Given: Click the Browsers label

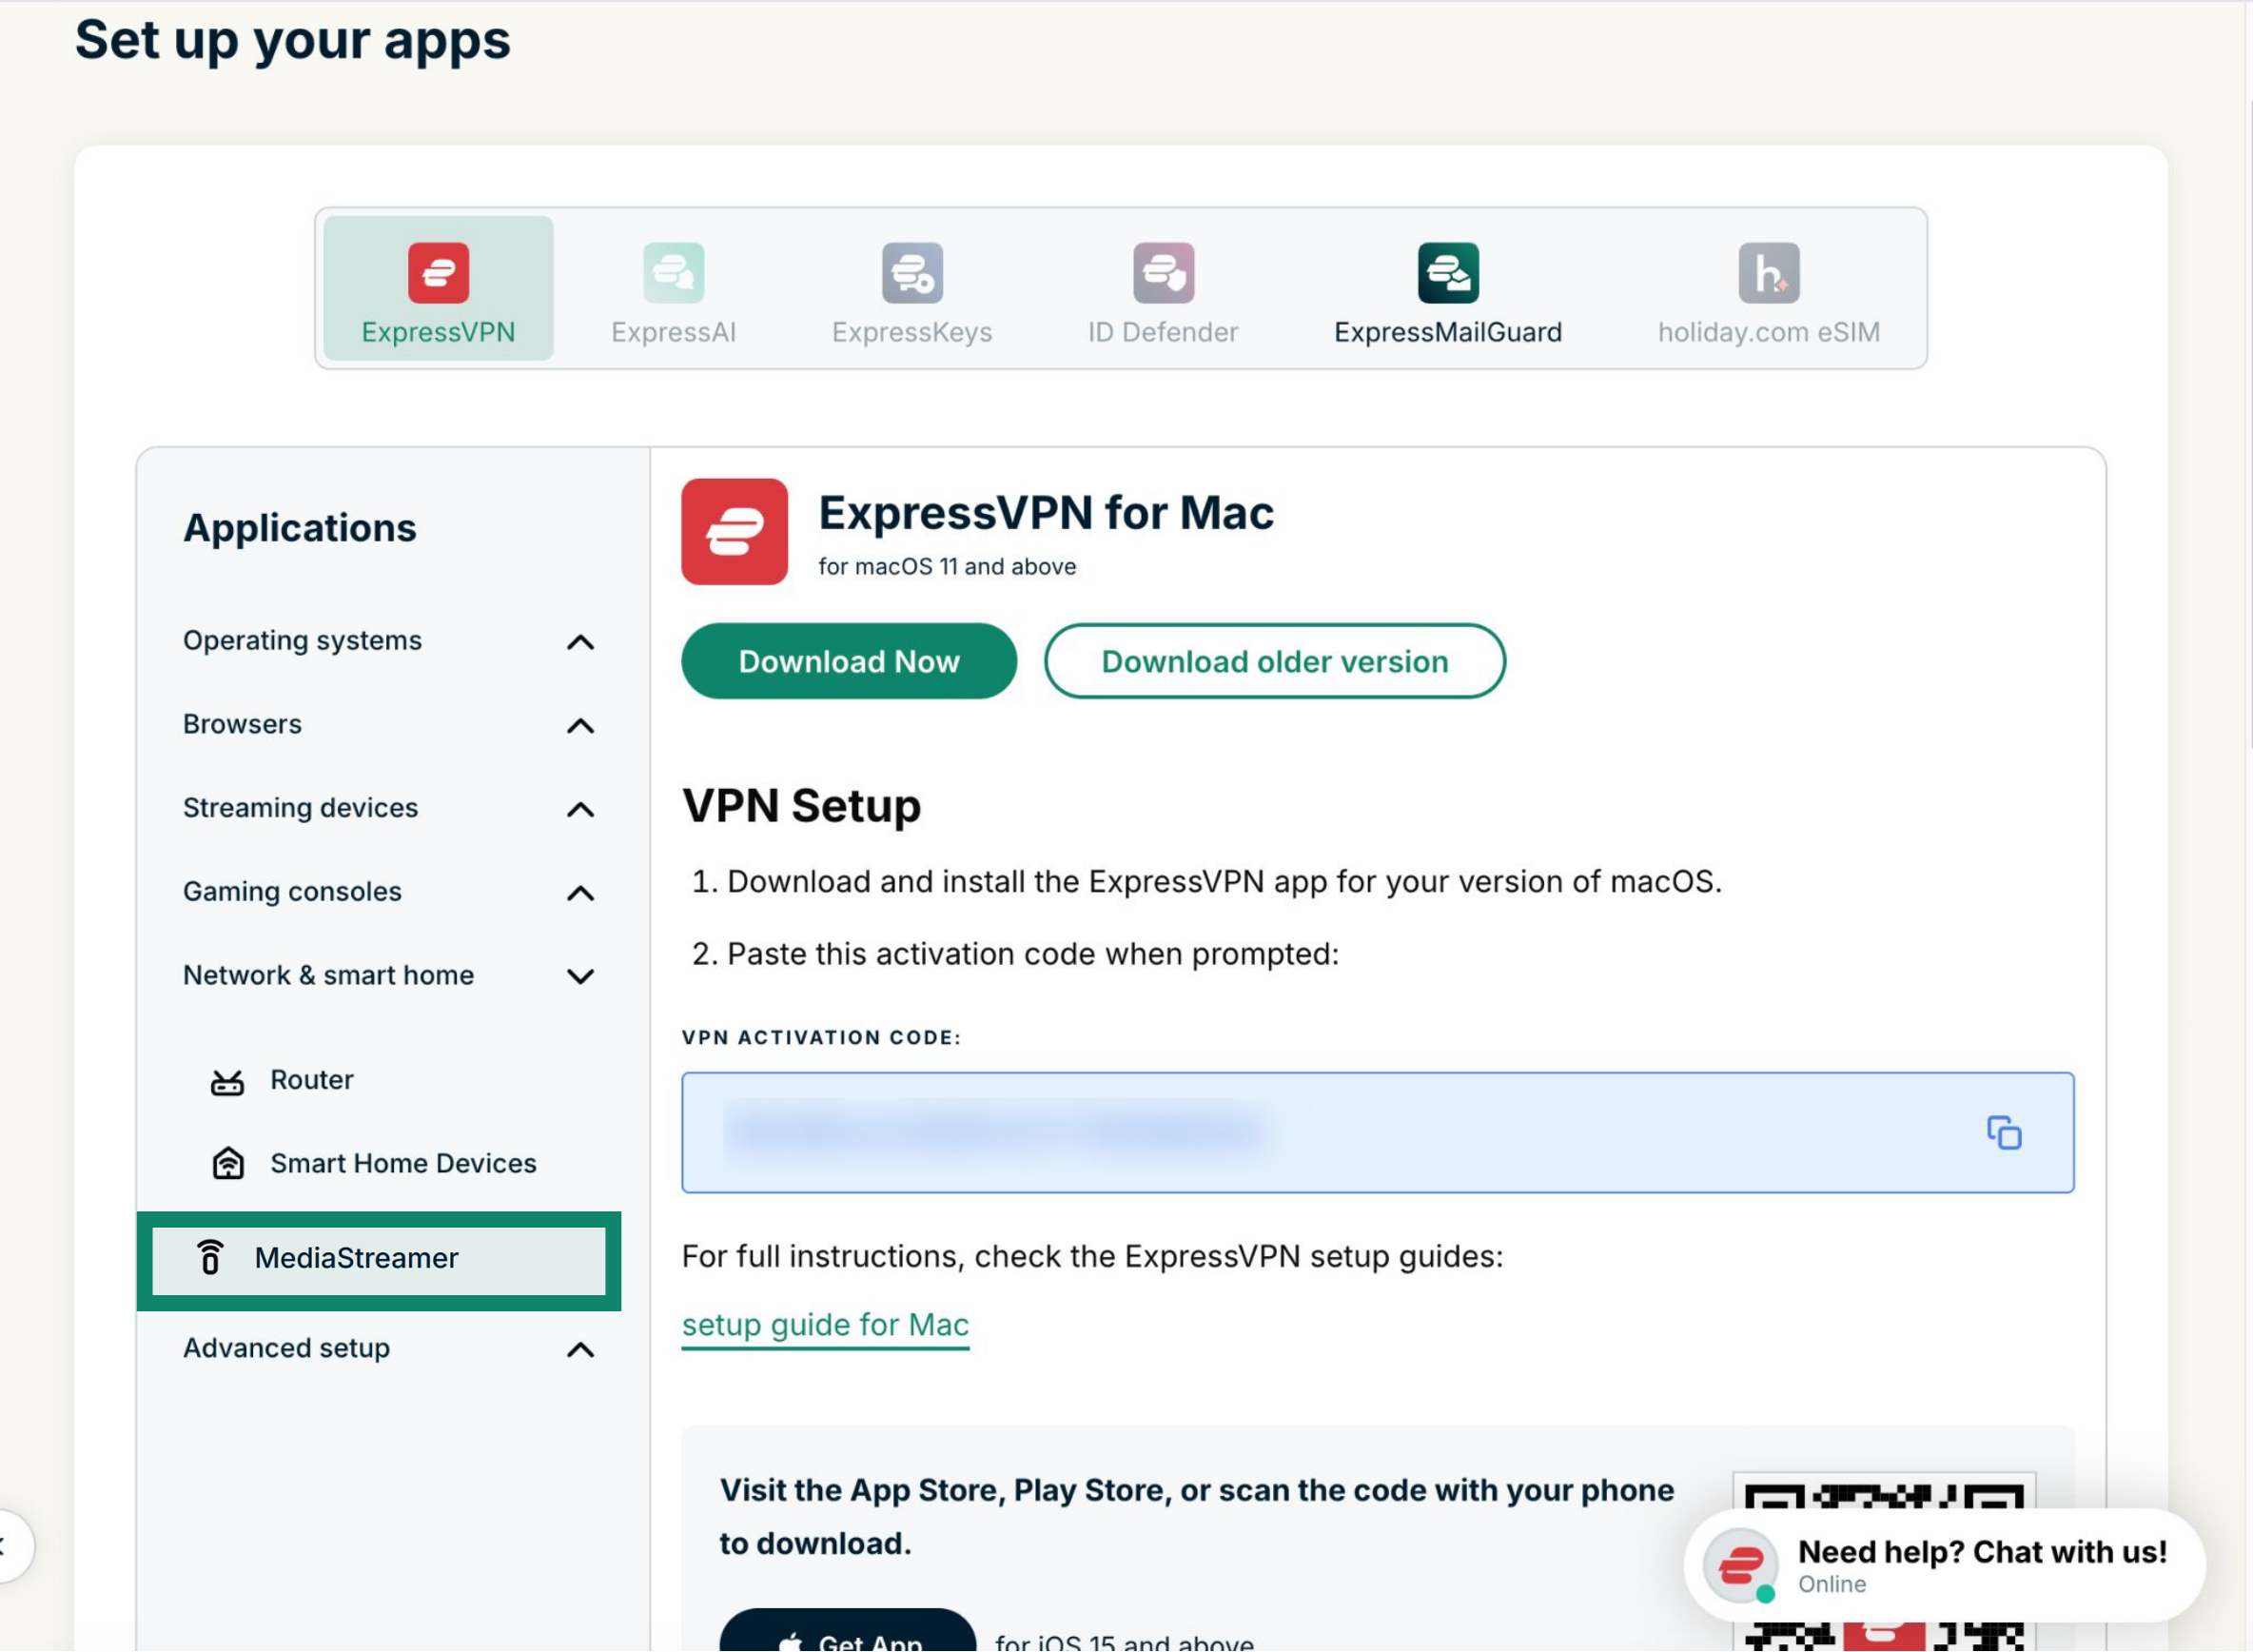Looking at the screenshot, I should 242,724.
